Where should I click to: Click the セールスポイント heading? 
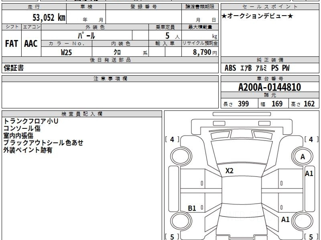point(270,7)
